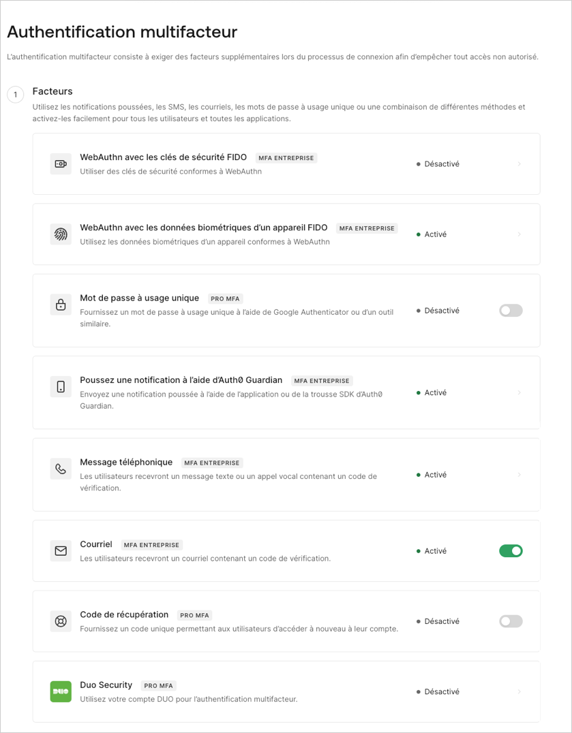Click the security key icon for WebAuthn FIDO

(x=61, y=163)
